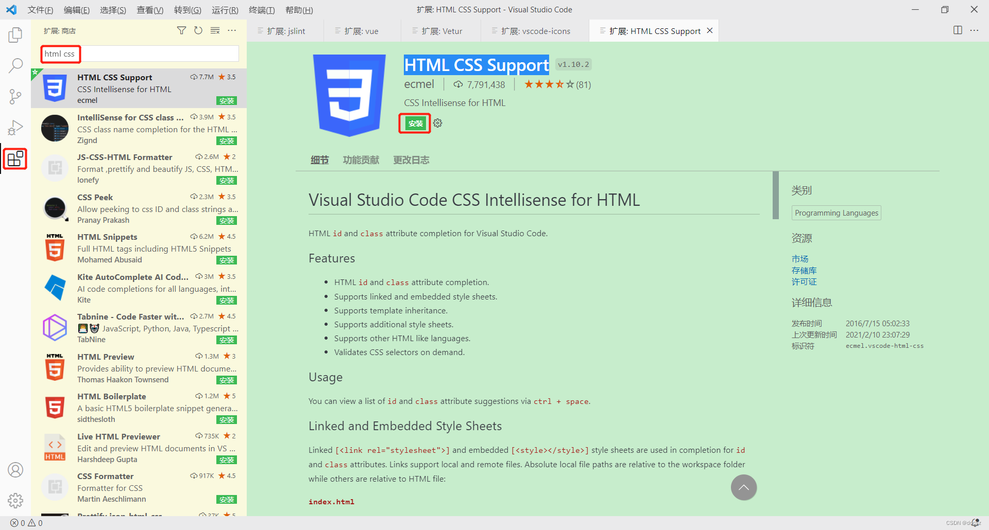Click Programming Languages category tag
Image resolution: width=989 pixels, height=530 pixels.
click(837, 213)
